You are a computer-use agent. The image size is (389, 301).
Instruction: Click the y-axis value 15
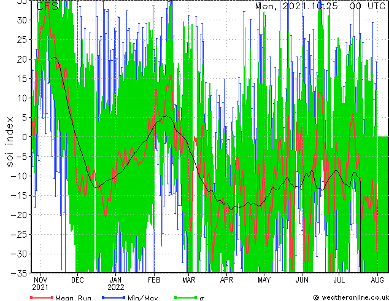21,79
